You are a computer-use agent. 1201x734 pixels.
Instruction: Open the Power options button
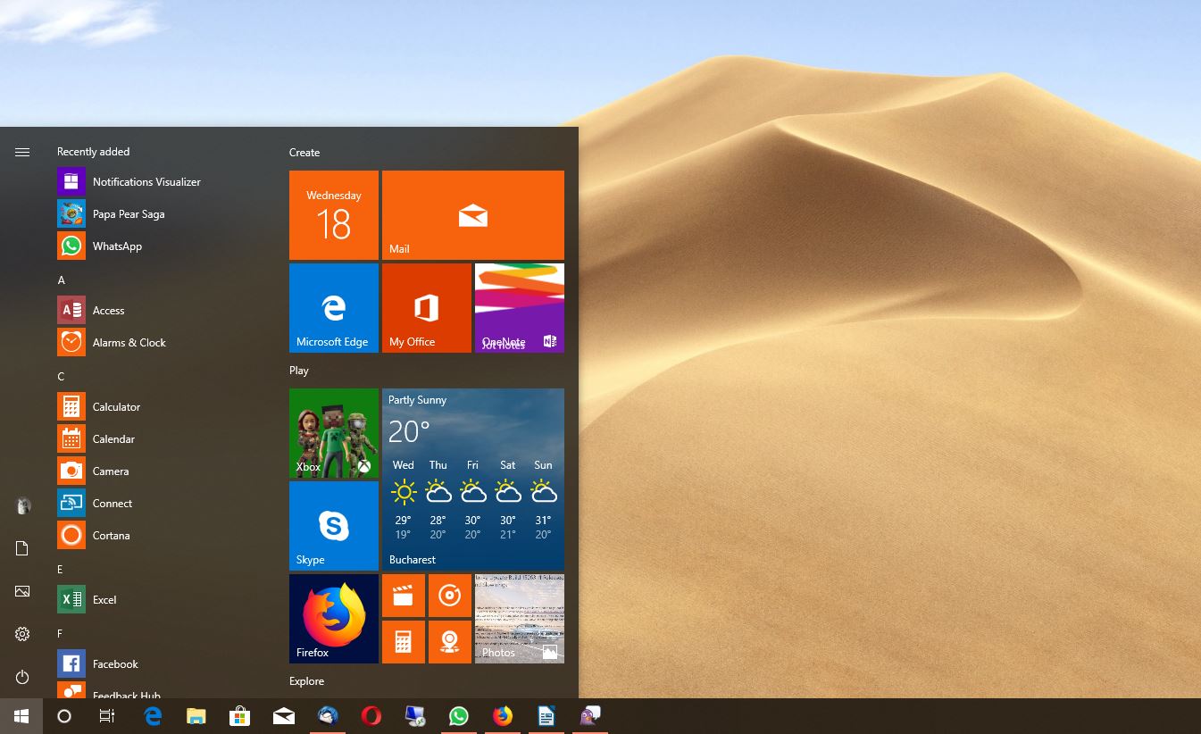point(22,677)
